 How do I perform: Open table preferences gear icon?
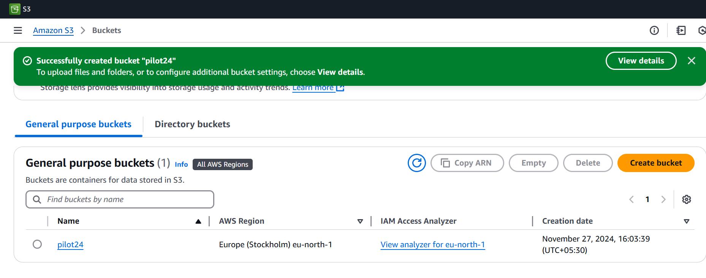coord(686,199)
